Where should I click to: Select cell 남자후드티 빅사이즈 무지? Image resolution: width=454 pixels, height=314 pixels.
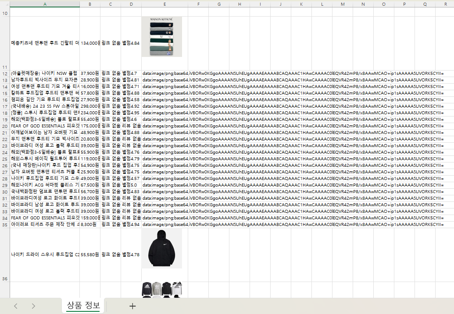click(45, 80)
